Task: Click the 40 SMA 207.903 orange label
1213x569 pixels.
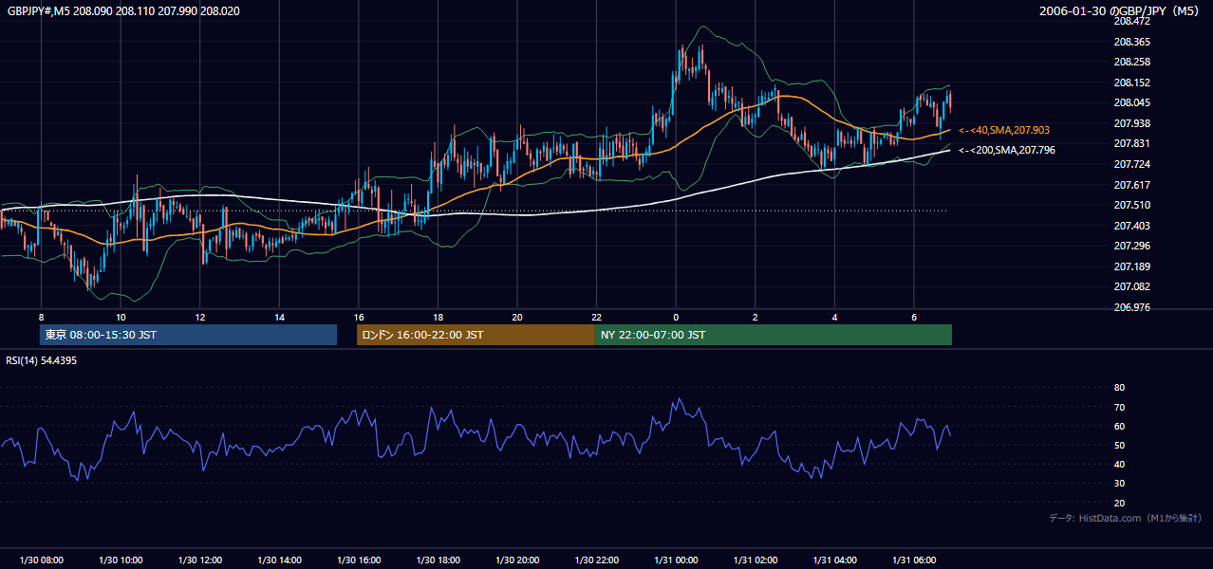Action: pyautogui.click(x=1004, y=130)
